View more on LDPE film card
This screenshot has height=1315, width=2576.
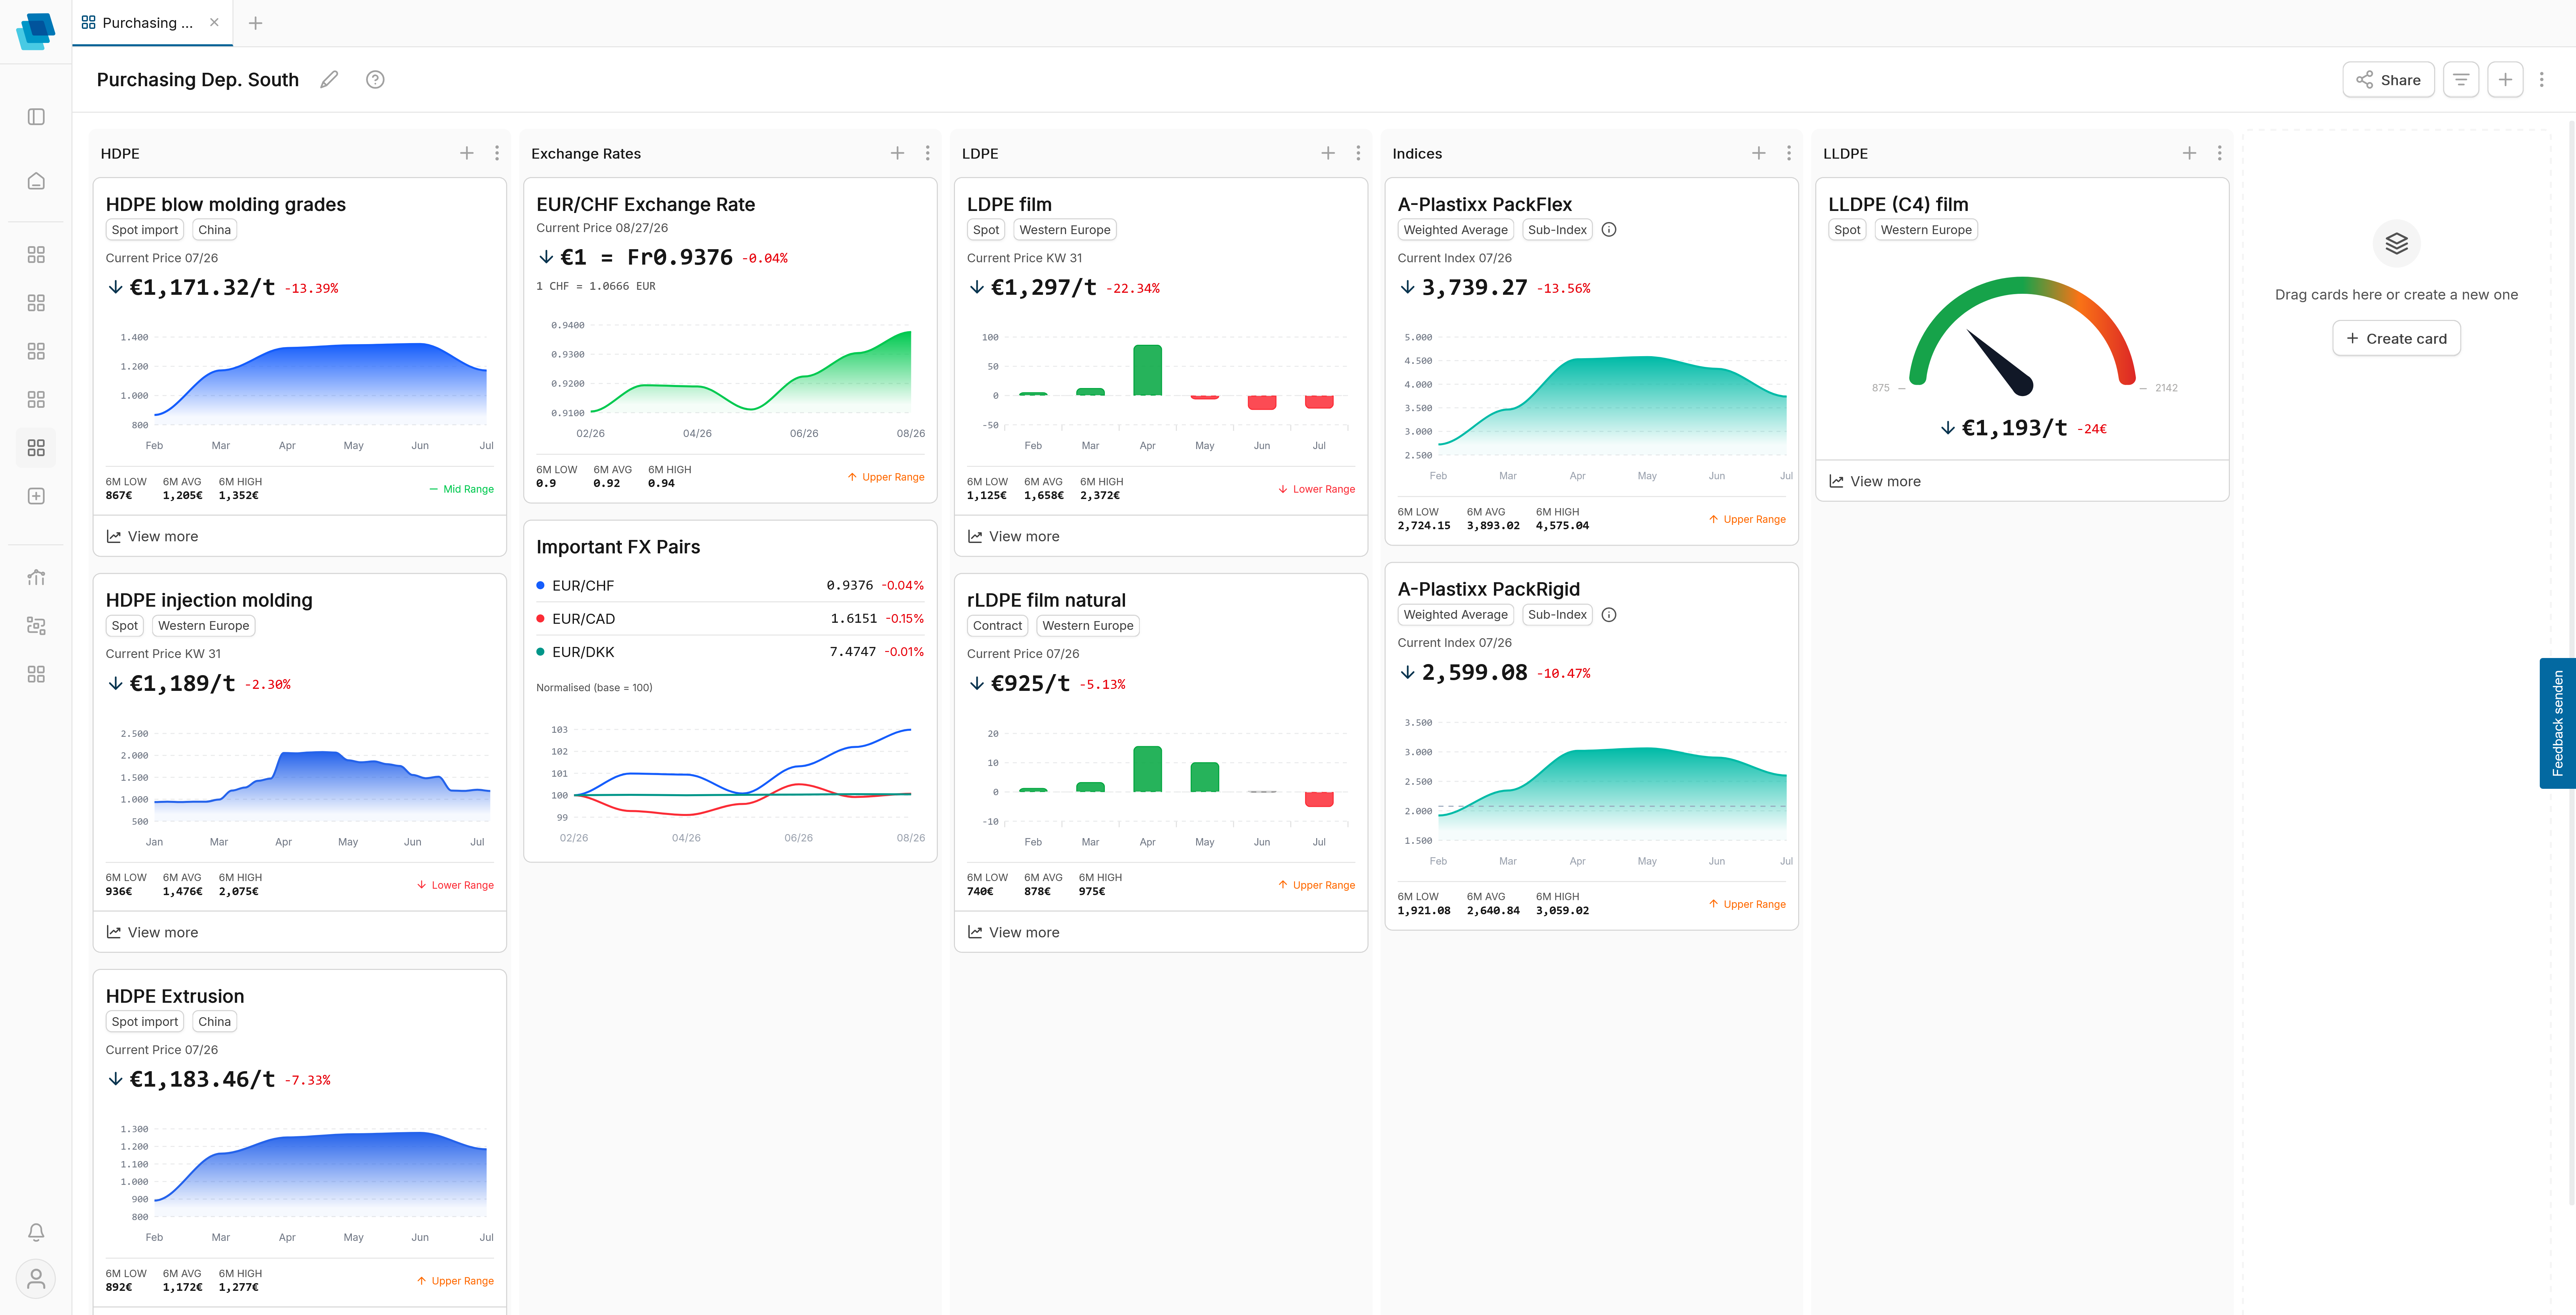click(1013, 537)
